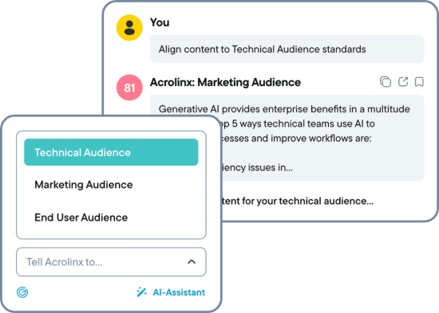The image size is (439, 313).
Task: Click the Acrolinx logo icon
Action: (22, 292)
